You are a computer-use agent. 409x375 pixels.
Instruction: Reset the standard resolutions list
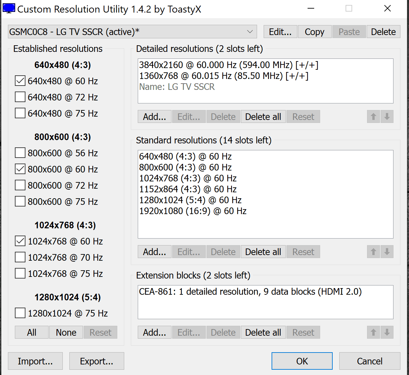pos(303,252)
